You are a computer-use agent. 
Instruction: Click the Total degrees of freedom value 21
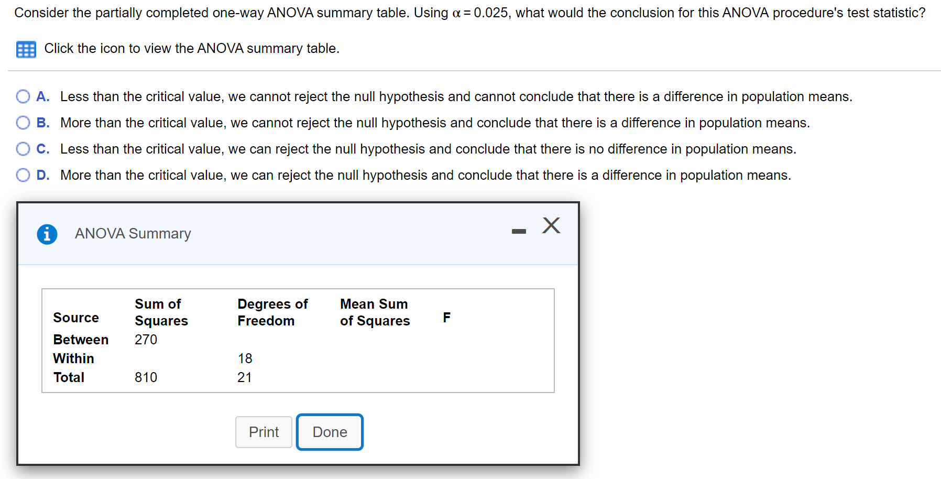[x=244, y=377]
